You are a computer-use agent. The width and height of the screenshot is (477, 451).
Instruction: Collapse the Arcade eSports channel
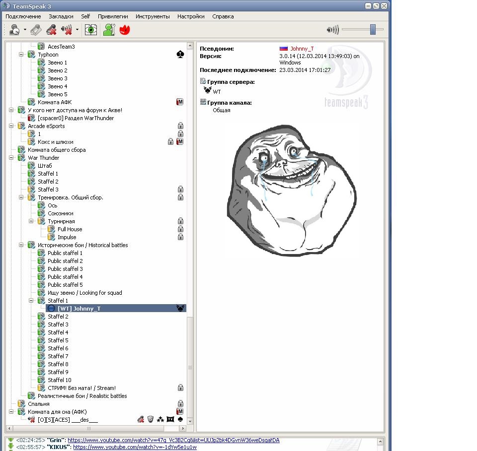pyautogui.click(x=11, y=126)
